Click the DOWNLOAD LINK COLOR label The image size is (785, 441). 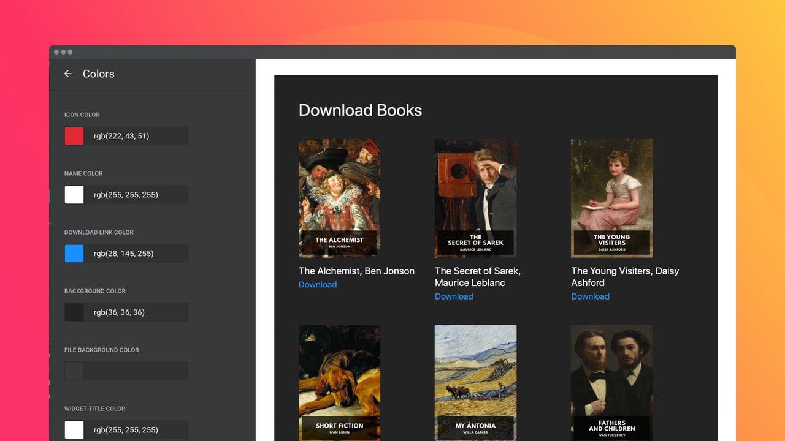click(99, 232)
